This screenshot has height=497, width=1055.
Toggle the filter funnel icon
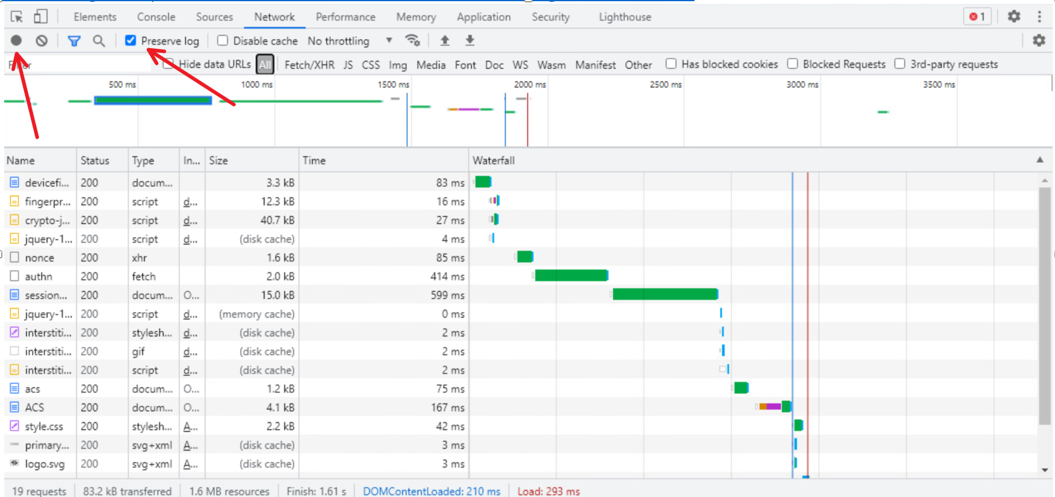(x=74, y=40)
